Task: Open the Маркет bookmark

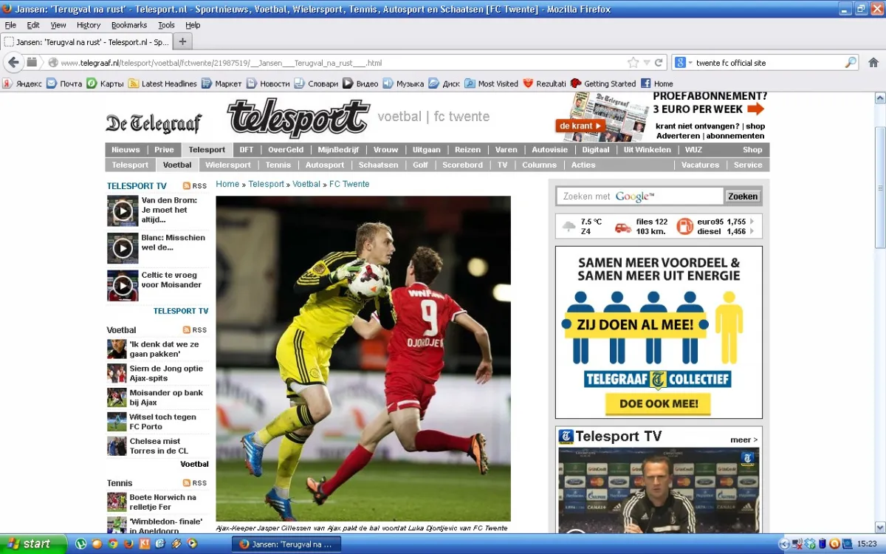Action: click(221, 83)
